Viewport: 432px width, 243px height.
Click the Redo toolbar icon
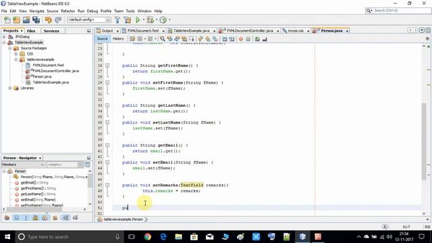58,20
